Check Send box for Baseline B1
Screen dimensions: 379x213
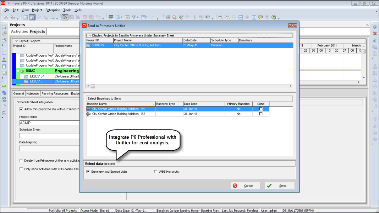pos(261,109)
